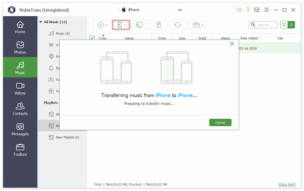Open the Videos section
The width and height of the screenshot is (304, 191).
[x=20, y=89]
